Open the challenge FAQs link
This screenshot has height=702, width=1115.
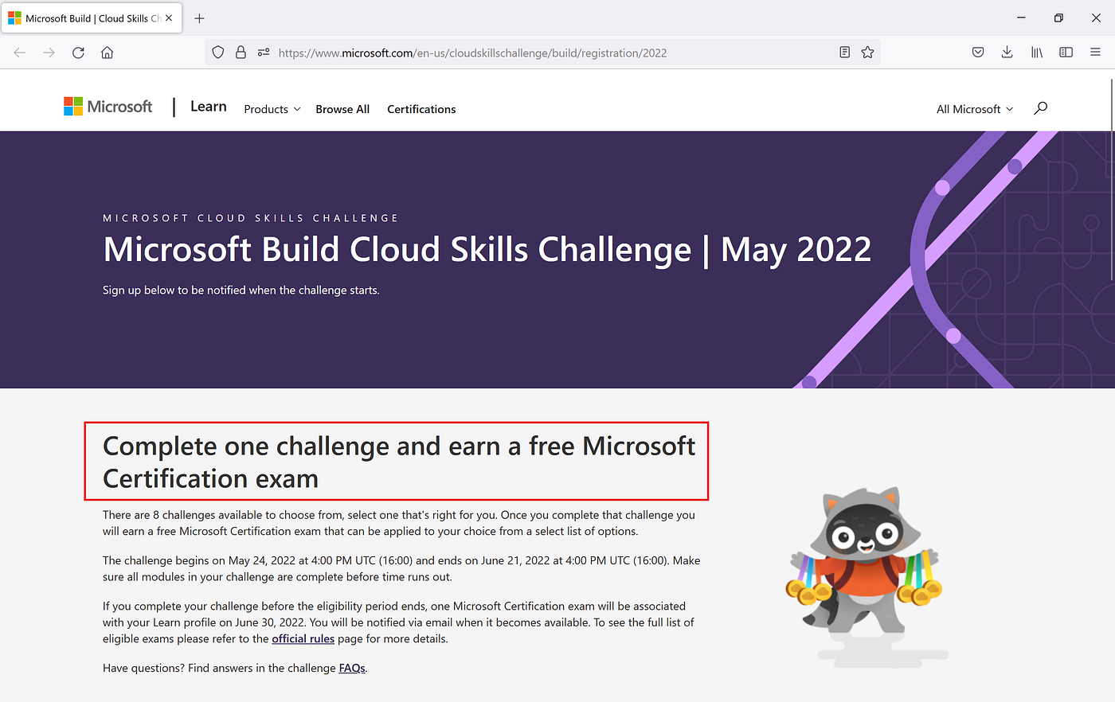[352, 669]
